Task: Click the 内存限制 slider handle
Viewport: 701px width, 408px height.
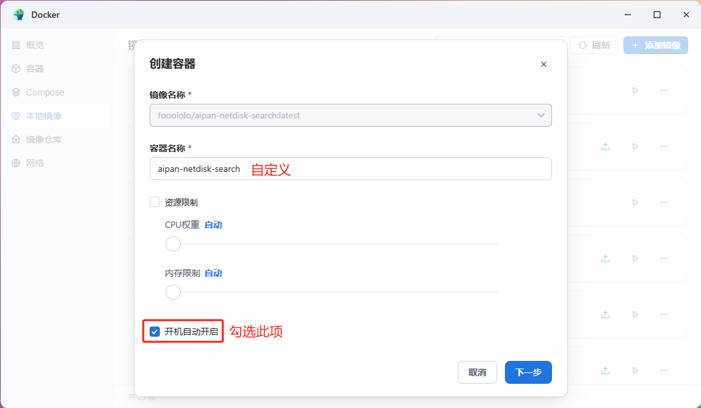Action: pyautogui.click(x=173, y=292)
